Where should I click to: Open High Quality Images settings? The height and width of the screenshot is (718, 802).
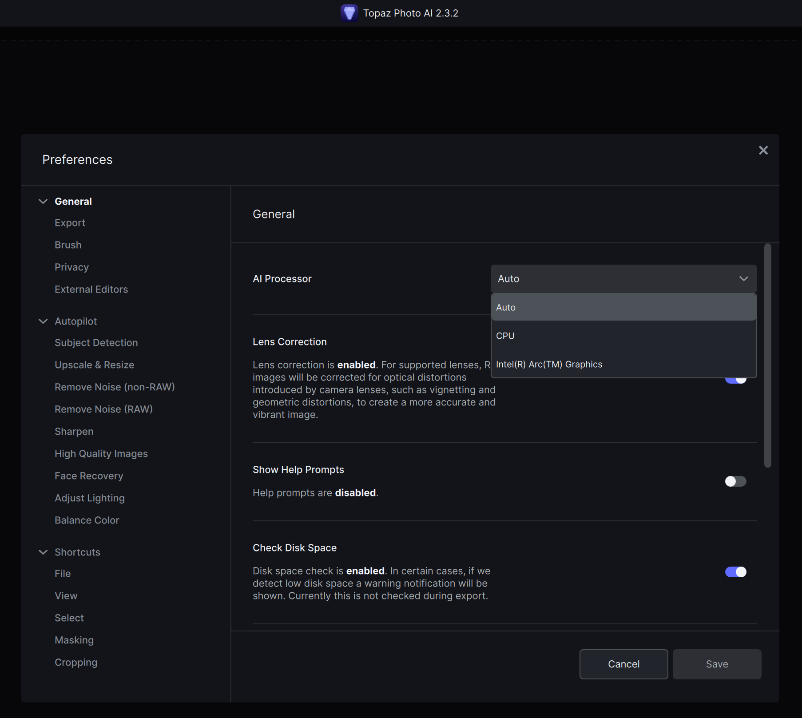pyautogui.click(x=101, y=454)
